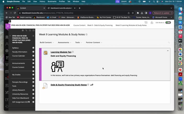Expand the Build Content dropdown
184x114 pixels.
tap(47, 42)
